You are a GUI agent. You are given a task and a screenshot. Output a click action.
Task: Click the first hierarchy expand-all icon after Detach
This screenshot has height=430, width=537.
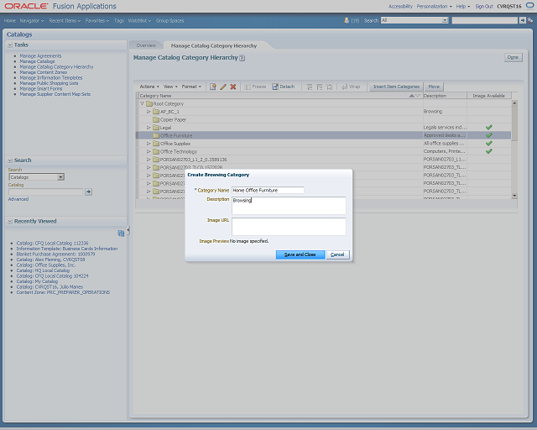pos(310,87)
